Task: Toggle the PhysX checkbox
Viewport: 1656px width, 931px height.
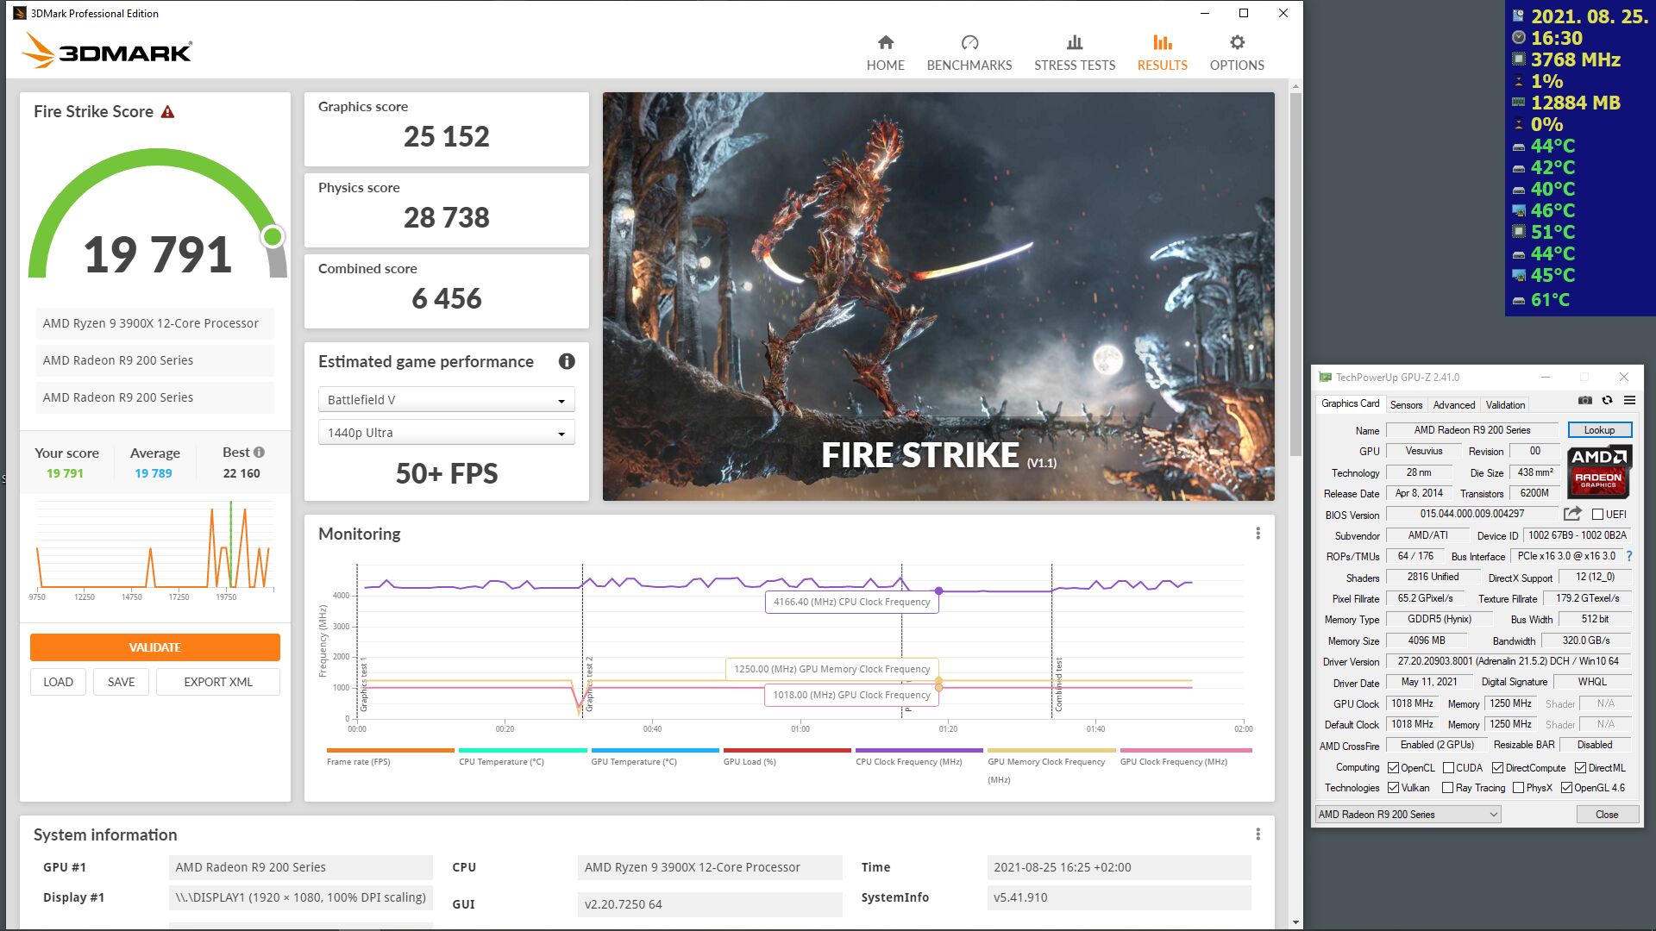Action: [1518, 787]
